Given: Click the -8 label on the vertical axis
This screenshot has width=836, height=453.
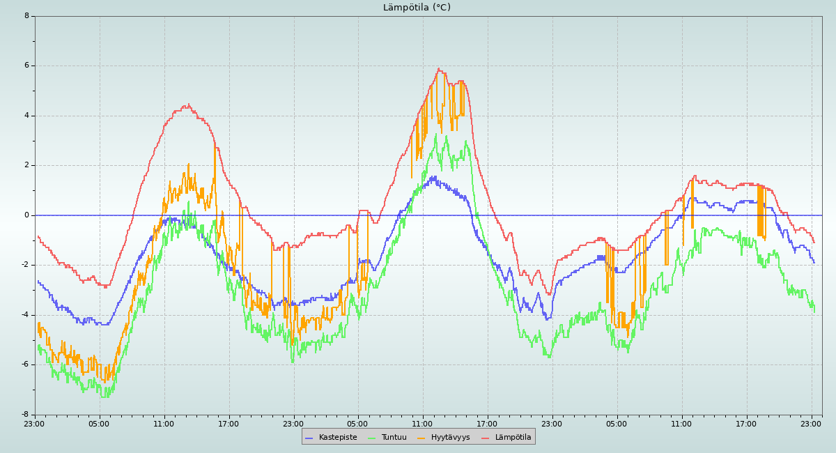Looking at the screenshot, I should pos(25,414).
